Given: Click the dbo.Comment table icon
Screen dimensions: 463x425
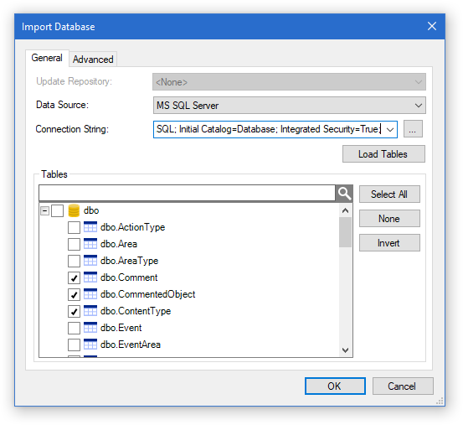Looking at the screenshot, I should click(90, 277).
